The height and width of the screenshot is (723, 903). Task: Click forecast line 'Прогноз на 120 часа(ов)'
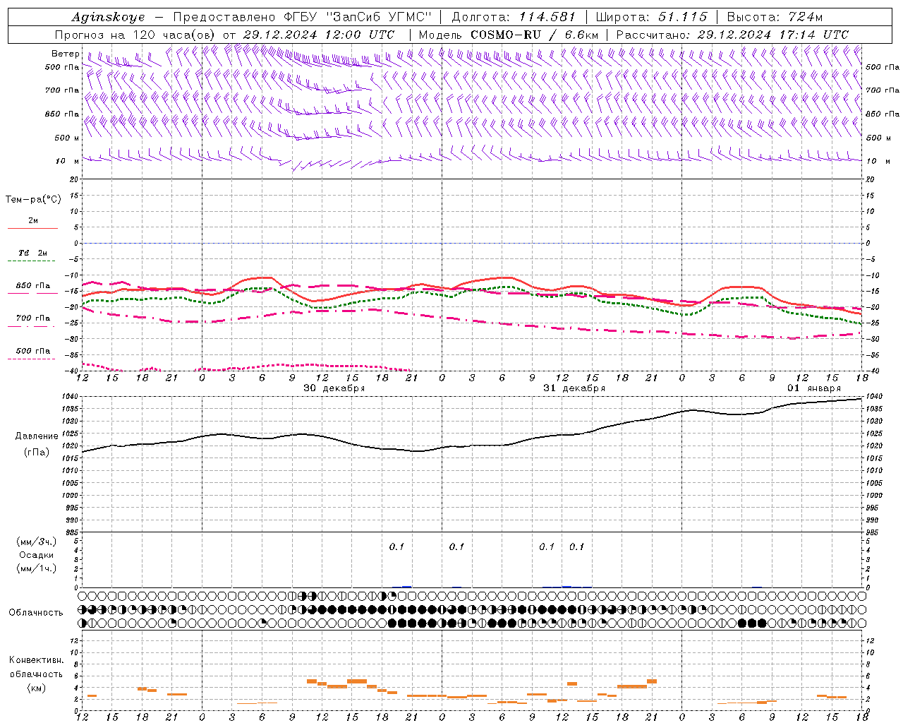pyautogui.click(x=136, y=35)
